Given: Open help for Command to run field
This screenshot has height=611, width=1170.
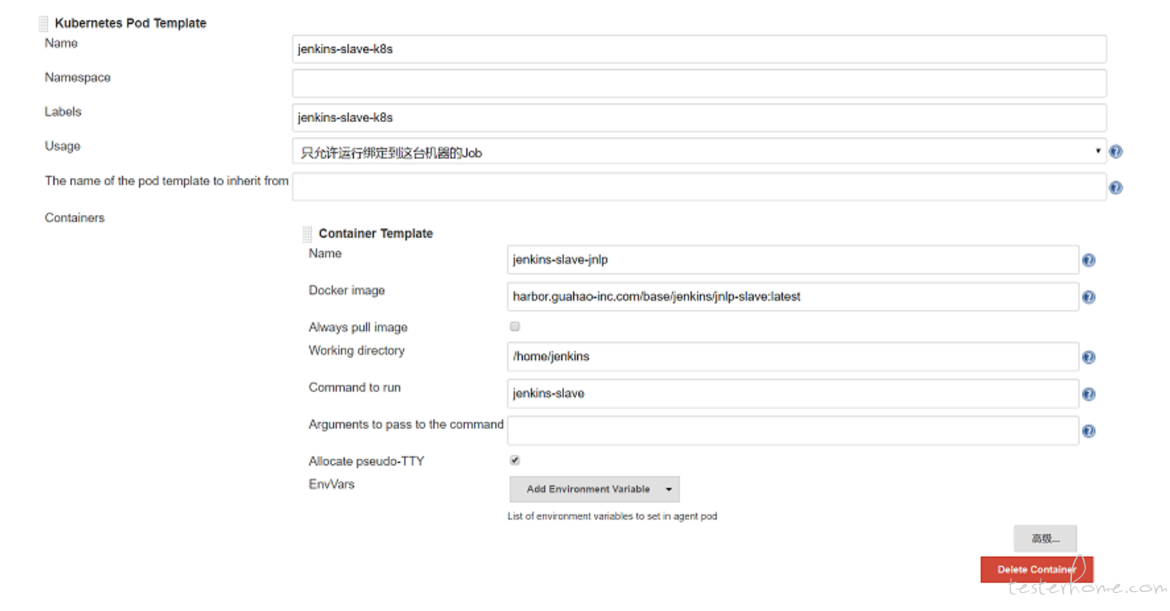Looking at the screenshot, I should [x=1088, y=394].
